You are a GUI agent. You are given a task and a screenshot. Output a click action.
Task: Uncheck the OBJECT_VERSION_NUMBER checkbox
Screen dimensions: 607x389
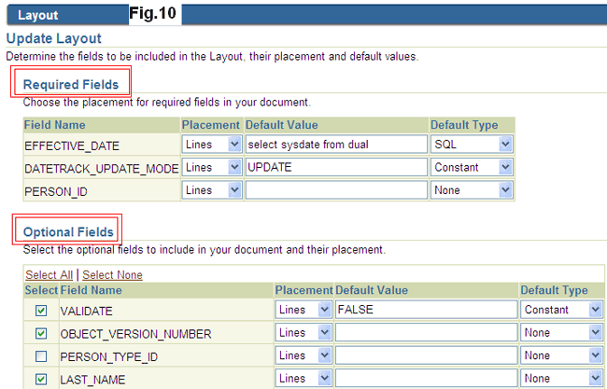click(x=41, y=333)
